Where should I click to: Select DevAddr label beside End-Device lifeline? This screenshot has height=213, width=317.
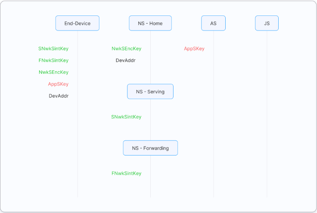59,96
